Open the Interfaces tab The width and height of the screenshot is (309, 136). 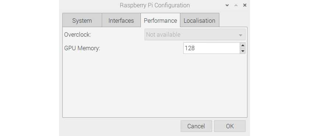[121, 21]
